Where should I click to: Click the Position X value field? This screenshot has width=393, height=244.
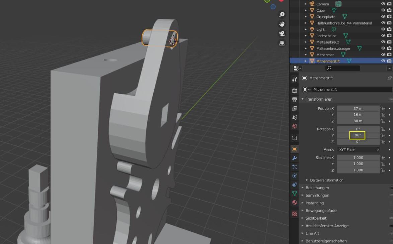click(358, 108)
